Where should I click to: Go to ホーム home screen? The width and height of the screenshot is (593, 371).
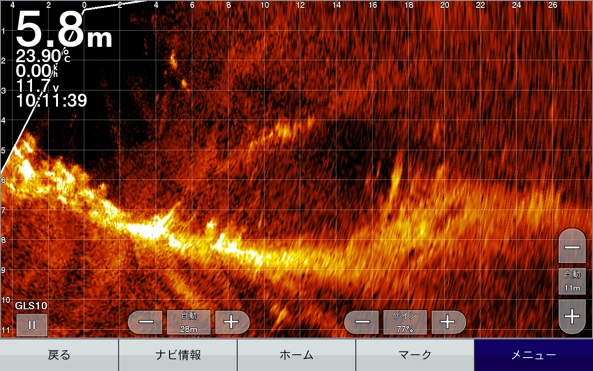296,355
